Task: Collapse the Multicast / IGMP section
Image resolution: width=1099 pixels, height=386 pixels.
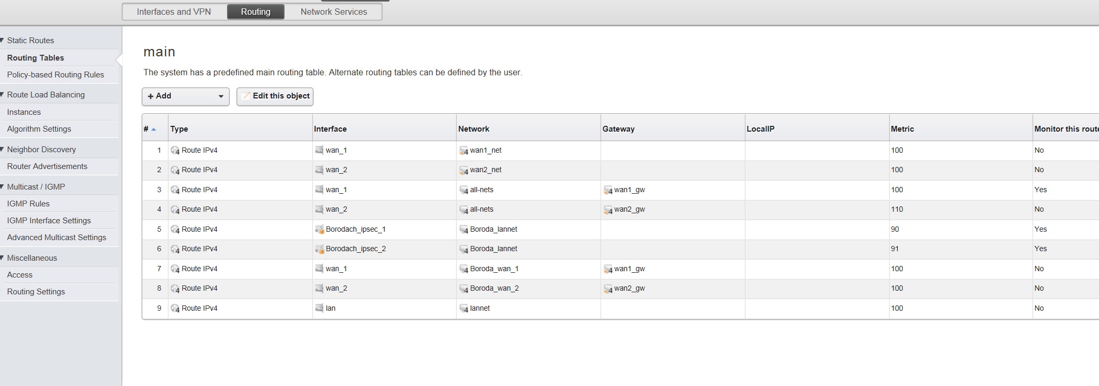Action: click(3, 187)
